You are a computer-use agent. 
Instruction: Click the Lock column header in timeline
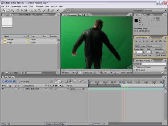(10, 86)
